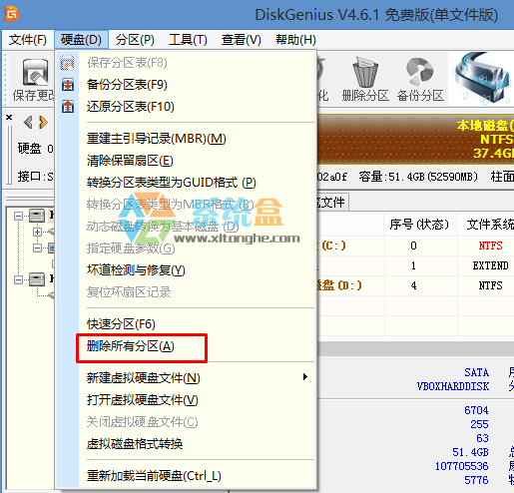Choose 快速分区(F6) from the menu
Viewport: 514px width, 493px height.
click(121, 324)
